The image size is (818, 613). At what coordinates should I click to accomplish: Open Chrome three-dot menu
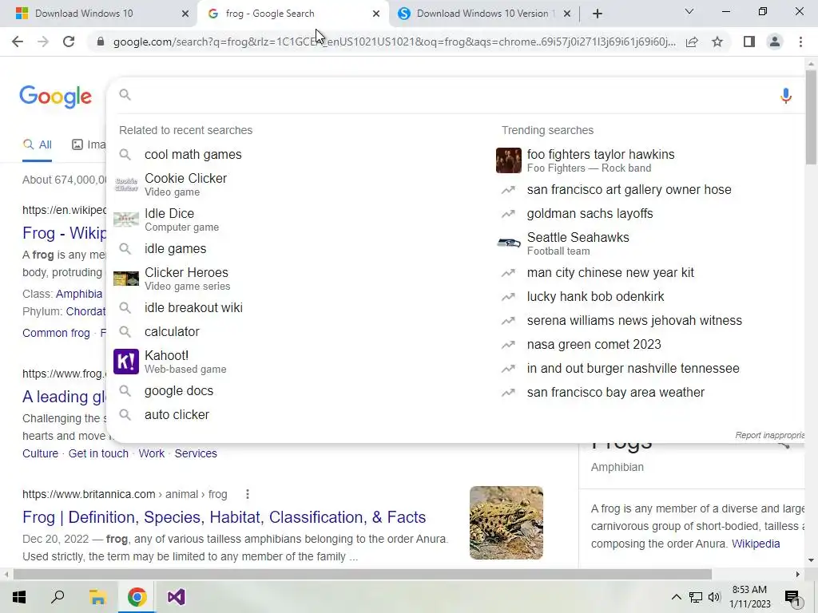pyautogui.click(x=800, y=42)
